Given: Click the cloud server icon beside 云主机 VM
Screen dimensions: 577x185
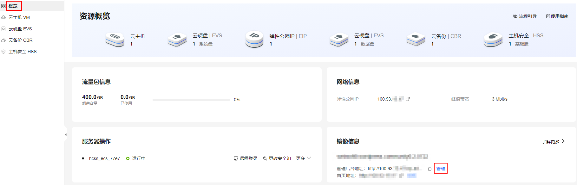Looking at the screenshot, I should click(x=3, y=17).
